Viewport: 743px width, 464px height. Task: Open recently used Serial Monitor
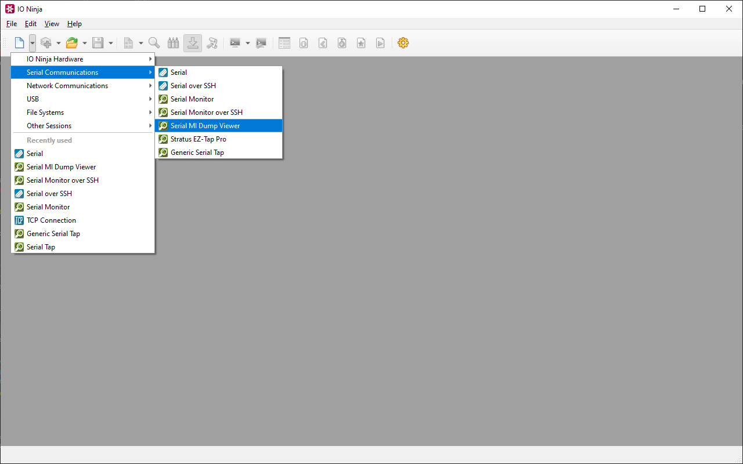coord(83,207)
